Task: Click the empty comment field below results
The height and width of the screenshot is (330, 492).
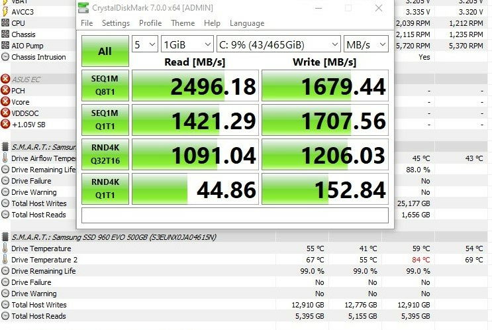Action: pos(235,215)
